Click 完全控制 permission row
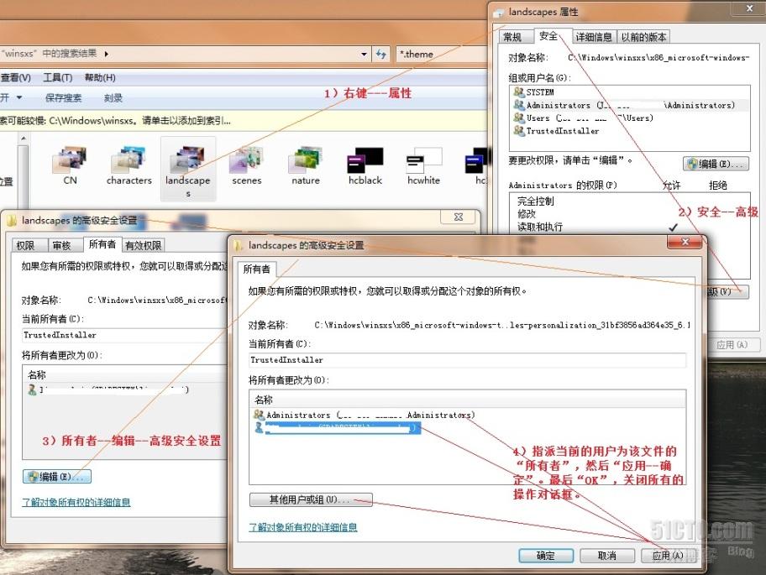 pyautogui.click(x=535, y=201)
